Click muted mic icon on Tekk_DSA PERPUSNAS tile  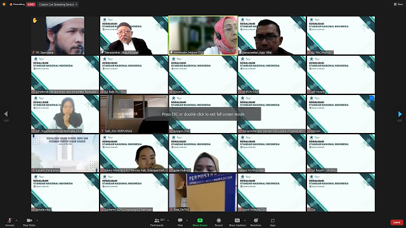click(x=102, y=131)
